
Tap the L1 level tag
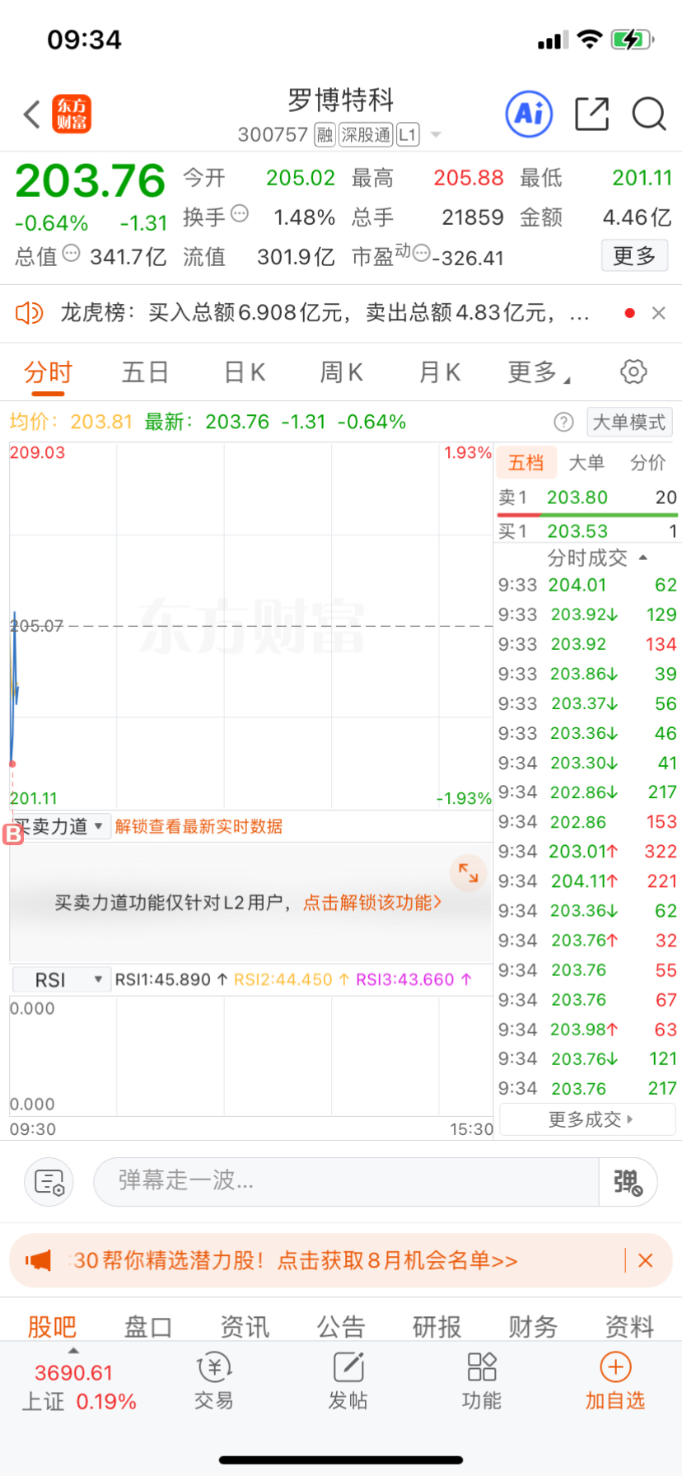[408, 134]
